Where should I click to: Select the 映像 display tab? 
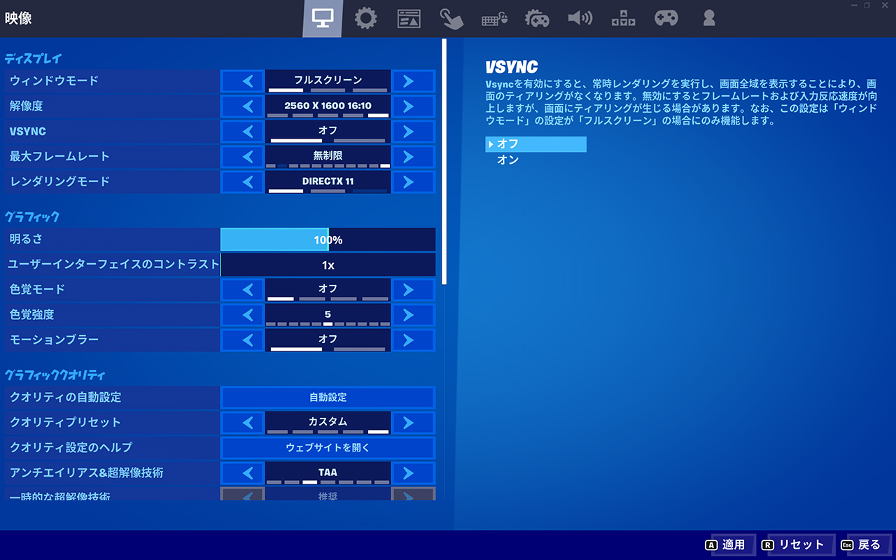coord(323,19)
